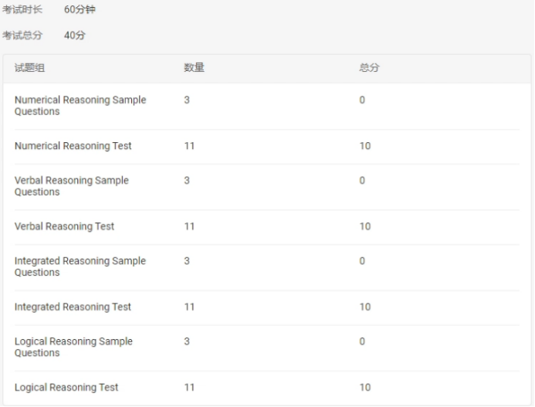
Task: Click the 考试总分 label
Action: tap(22, 36)
